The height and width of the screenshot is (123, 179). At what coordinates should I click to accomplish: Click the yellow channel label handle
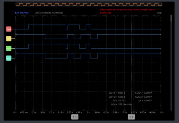coord(9,39)
